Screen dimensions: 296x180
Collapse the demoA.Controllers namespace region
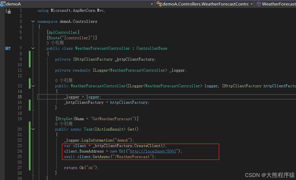(33, 21)
